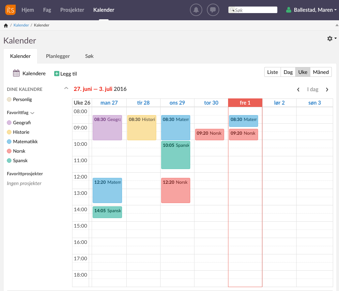Switch to the Søk tab
Screen dimensions: 339x291
(89, 56)
